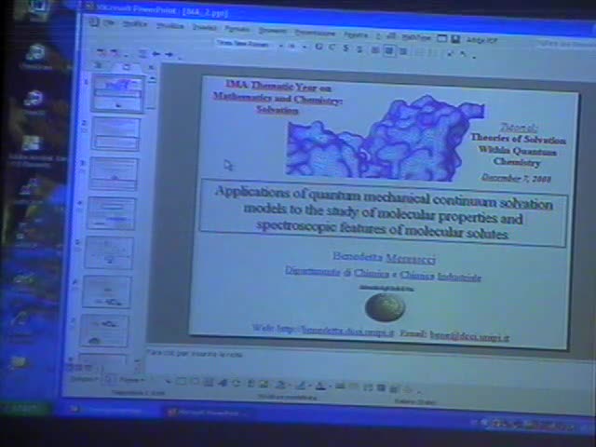
Task: Select the rectangle drawing tool
Action: pyautogui.click(x=182, y=381)
